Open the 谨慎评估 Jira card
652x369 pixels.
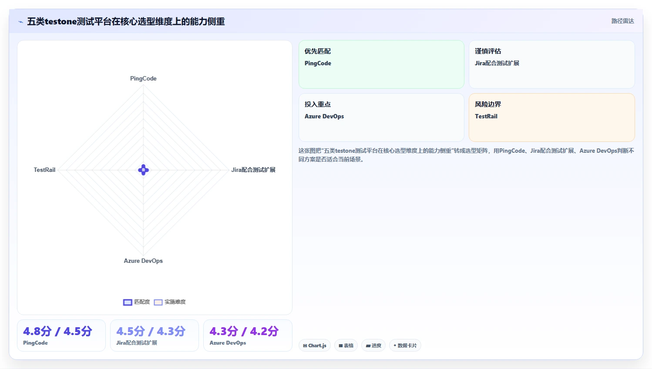point(551,64)
